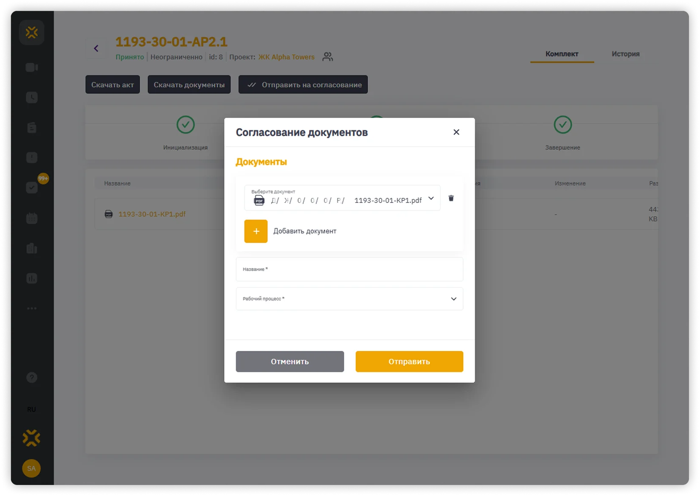Click the SA user avatar
The image size is (700, 496).
pos(31,468)
